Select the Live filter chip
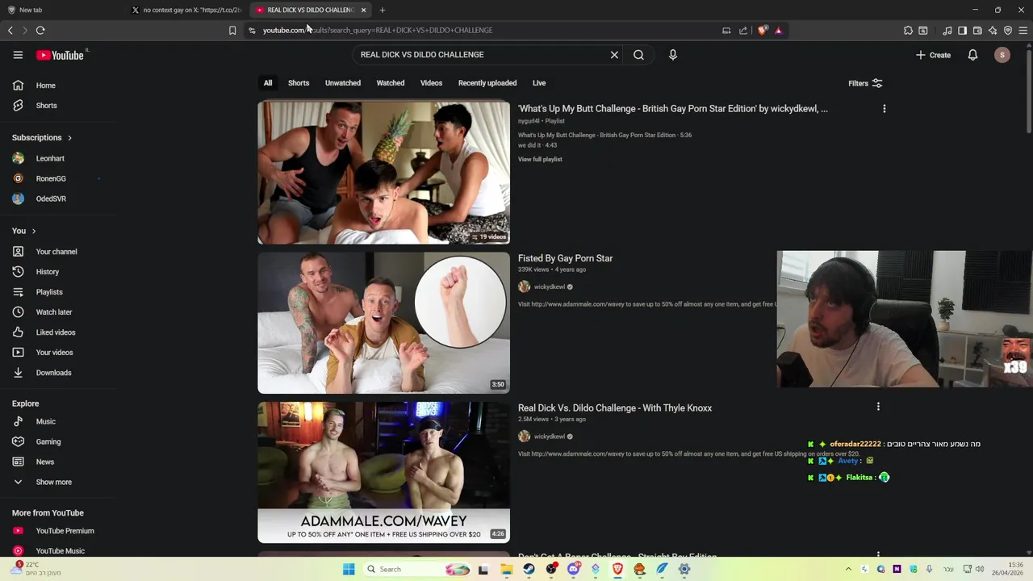This screenshot has width=1033, height=581. 539,83
